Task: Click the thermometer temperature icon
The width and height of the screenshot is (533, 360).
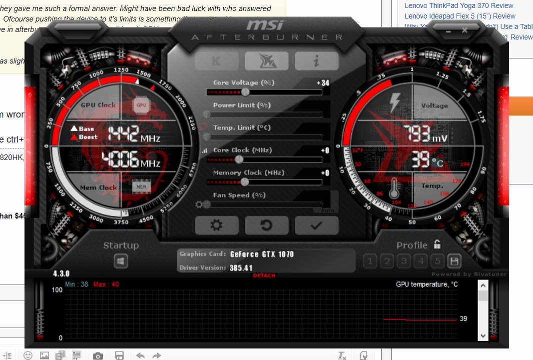Action: (x=394, y=188)
